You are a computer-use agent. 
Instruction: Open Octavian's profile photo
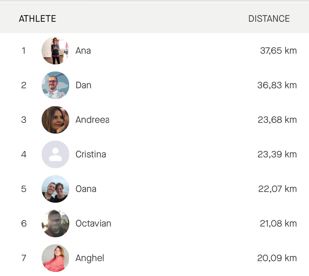(x=55, y=223)
